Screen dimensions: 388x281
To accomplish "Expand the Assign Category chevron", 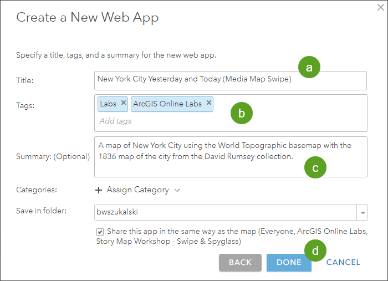I will (177, 190).
